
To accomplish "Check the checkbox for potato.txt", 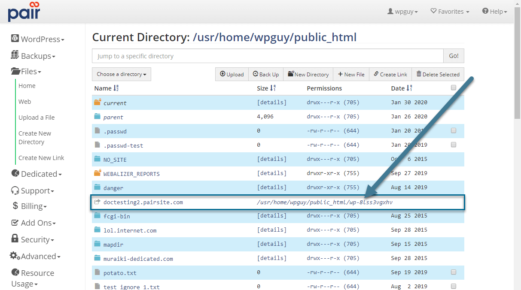I will click(454, 272).
